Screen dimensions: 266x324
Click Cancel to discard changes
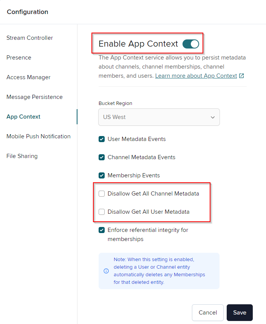(x=208, y=313)
